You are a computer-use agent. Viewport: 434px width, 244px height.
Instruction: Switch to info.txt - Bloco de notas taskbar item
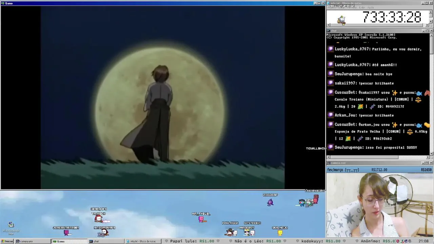coord(143,241)
